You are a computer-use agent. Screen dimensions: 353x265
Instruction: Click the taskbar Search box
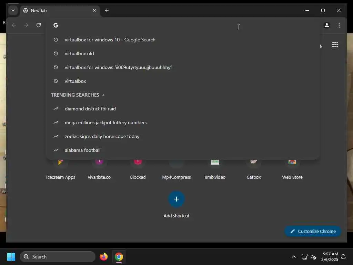[58, 257]
